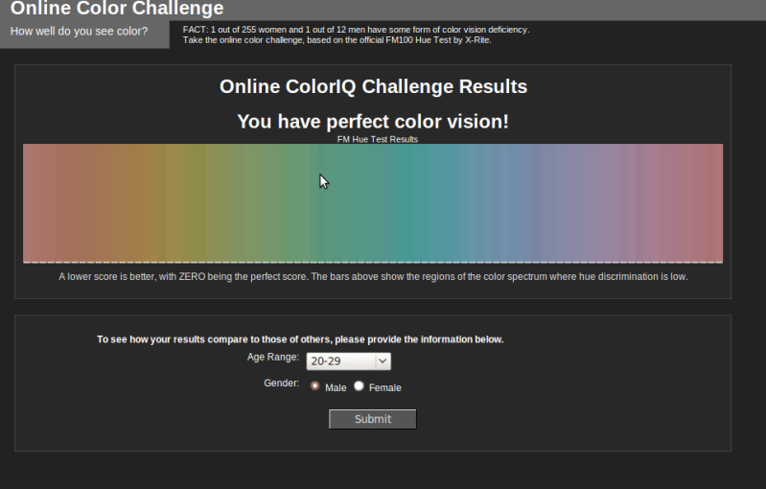Select the Male gender radio button
The width and height of the screenshot is (766, 489).
coord(315,386)
